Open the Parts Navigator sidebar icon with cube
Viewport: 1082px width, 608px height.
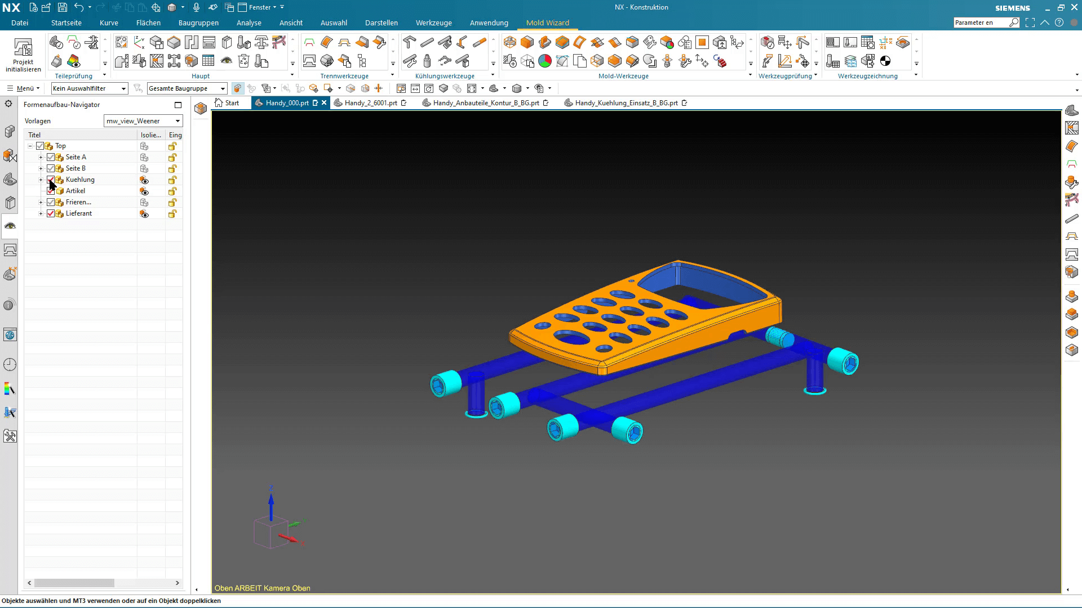(x=10, y=131)
